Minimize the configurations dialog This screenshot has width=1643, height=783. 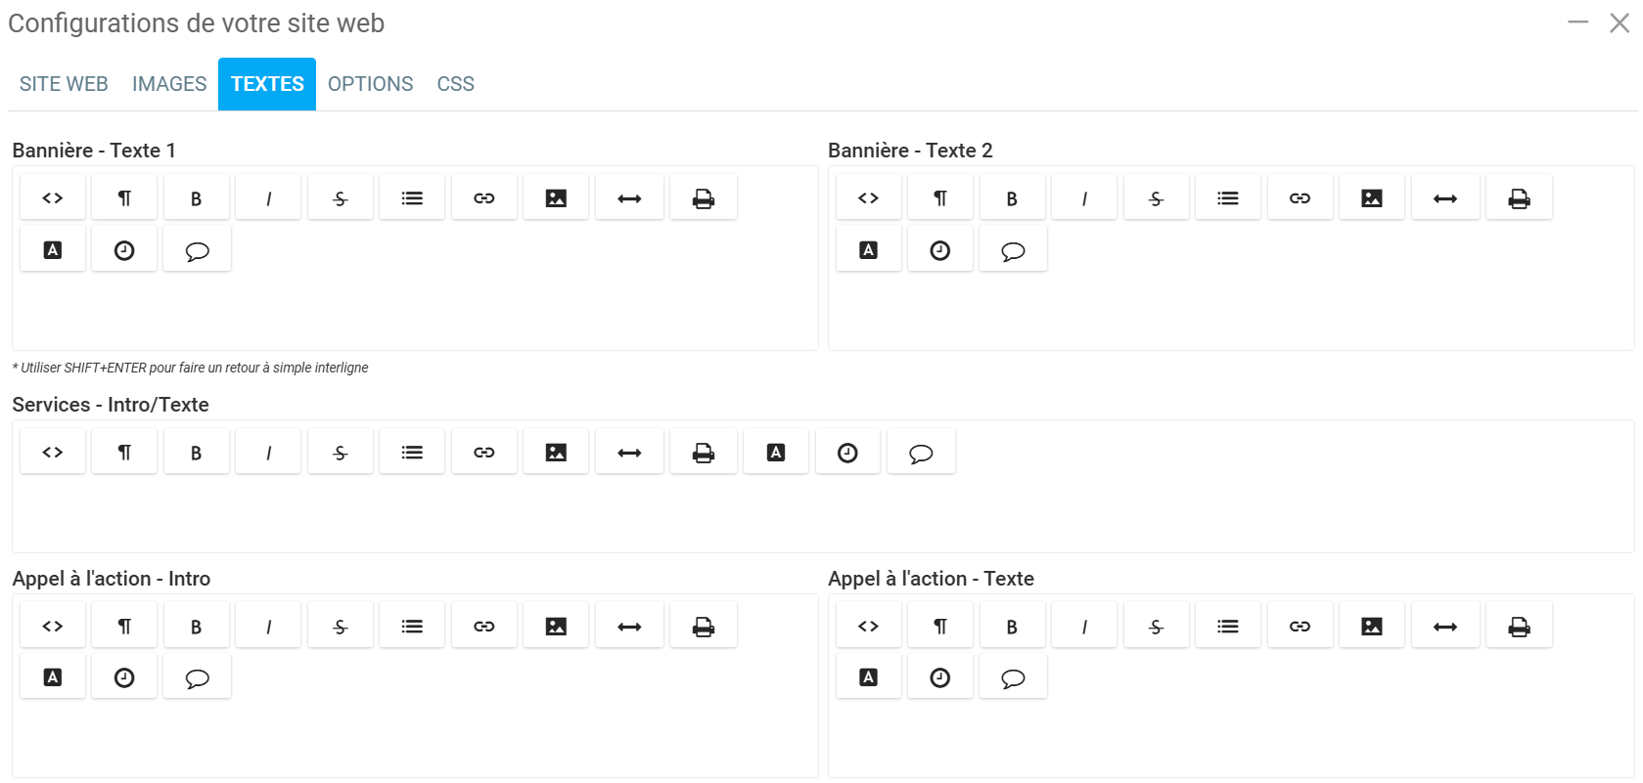tap(1577, 22)
